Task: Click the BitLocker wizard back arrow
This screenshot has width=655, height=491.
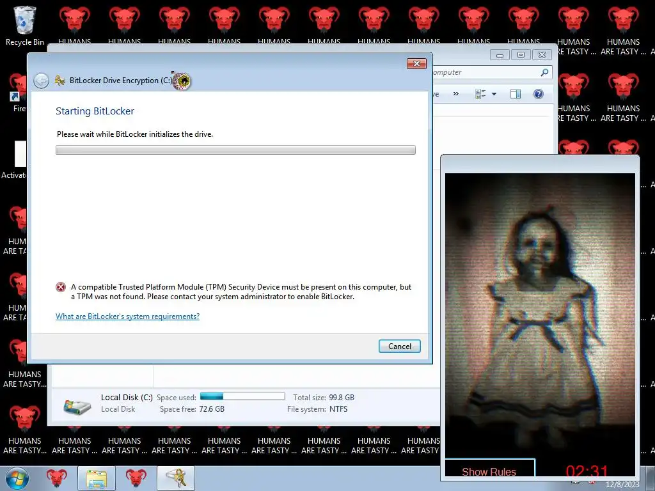Action: pos(42,81)
